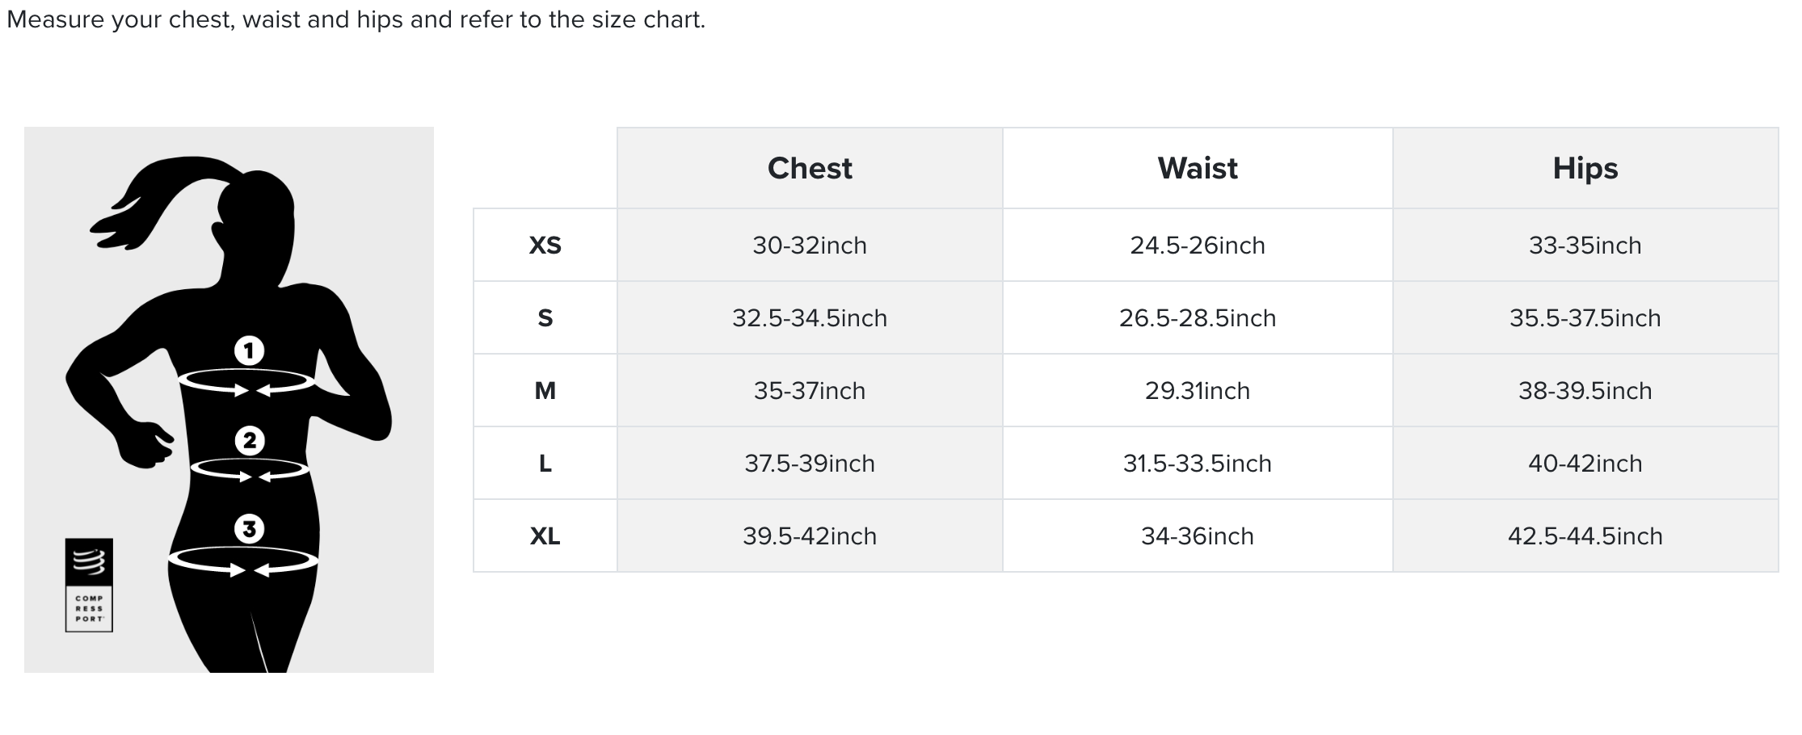
Task: Click the 34-36inch waist cell
Action: point(1198,536)
